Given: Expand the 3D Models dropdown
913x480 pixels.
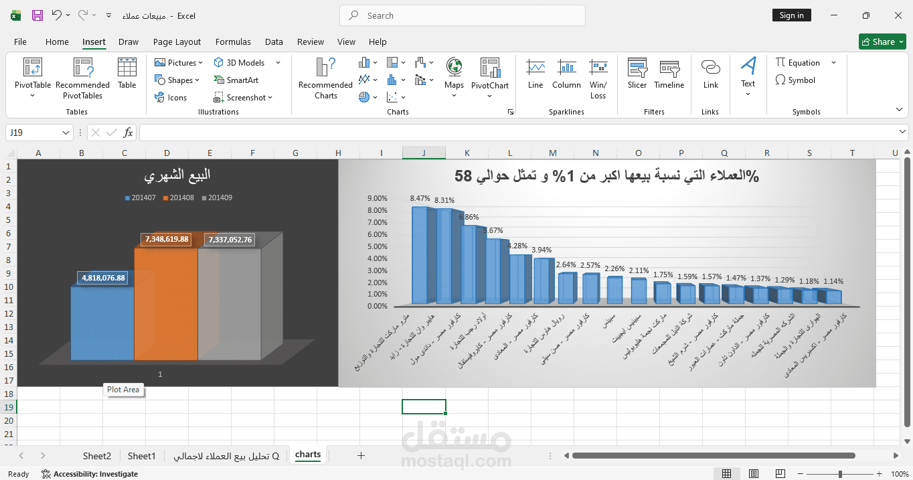Looking at the screenshot, I should click(278, 63).
